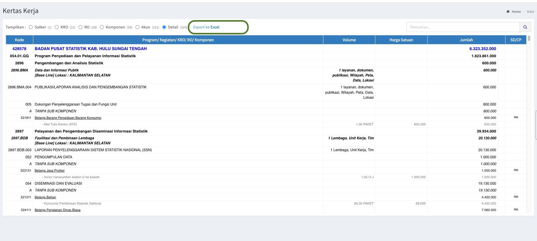The height and width of the screenshot is (241, 537).
Task: Click unit price 68.000
Action: click(x=421, y=204)
